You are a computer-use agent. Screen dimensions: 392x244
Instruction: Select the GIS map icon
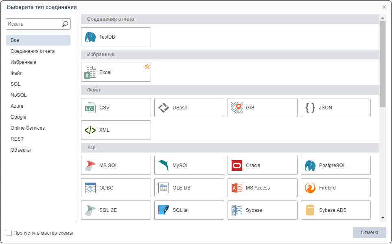(x=237, y=108)
